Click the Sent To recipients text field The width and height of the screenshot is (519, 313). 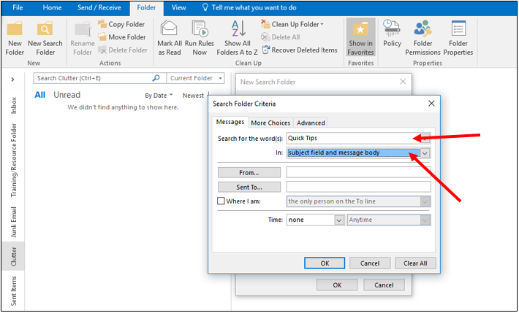pos(358,187)
